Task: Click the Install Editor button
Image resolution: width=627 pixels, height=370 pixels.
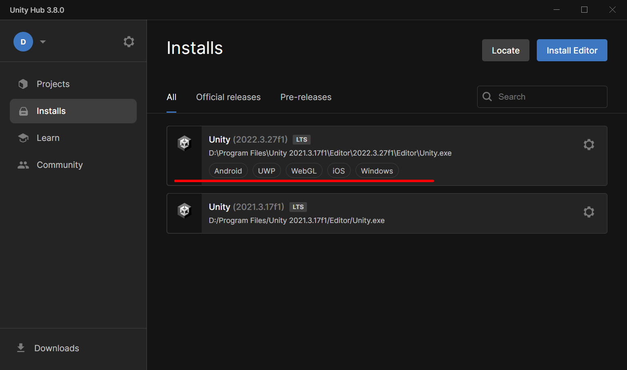Action: (x=572, y=50)
